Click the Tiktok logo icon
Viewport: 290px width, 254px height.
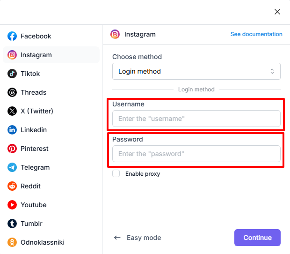tap(12, 74)
